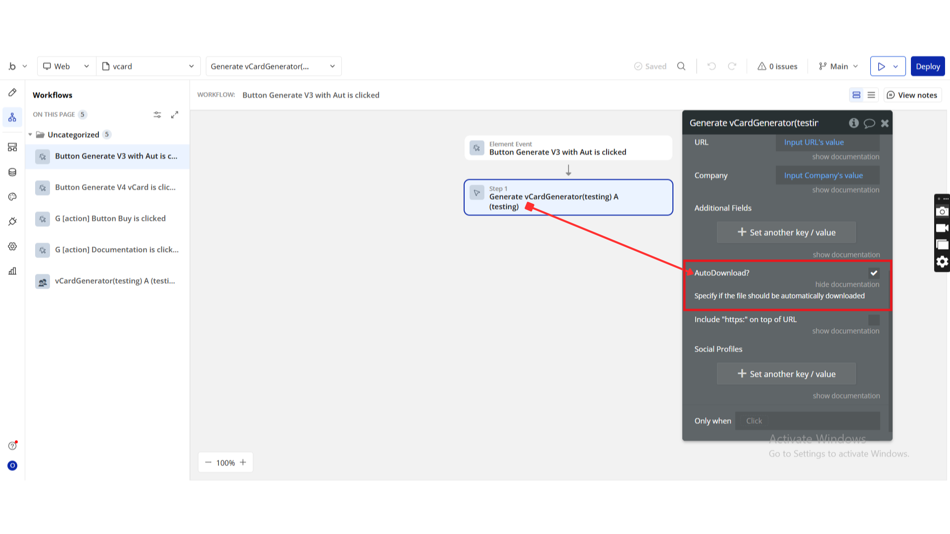Click the Deploy button
The image size is (950, 534).
click(927, 66)
